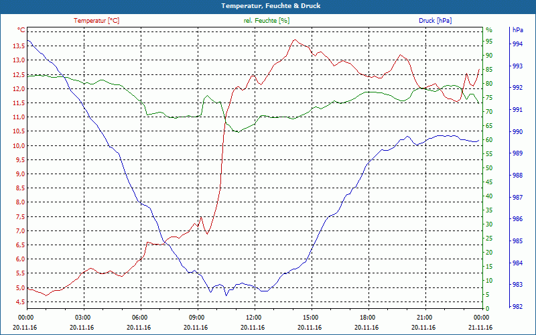Click the '7,5' temperature axis label
The height and width of the screenshot is (335, 536).
(x=20, y=217)
